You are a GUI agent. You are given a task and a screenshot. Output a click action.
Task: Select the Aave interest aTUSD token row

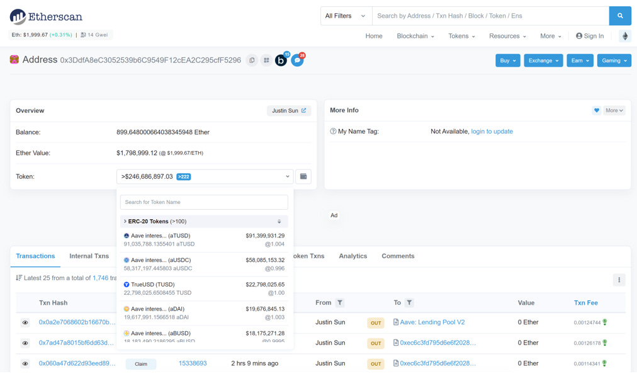click(204, 240)
